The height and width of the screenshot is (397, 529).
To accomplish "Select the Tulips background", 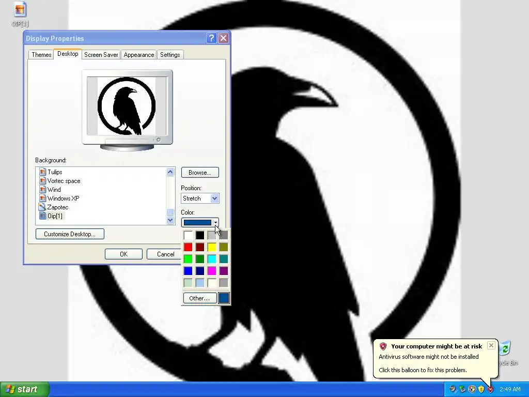I will [55, 172].
